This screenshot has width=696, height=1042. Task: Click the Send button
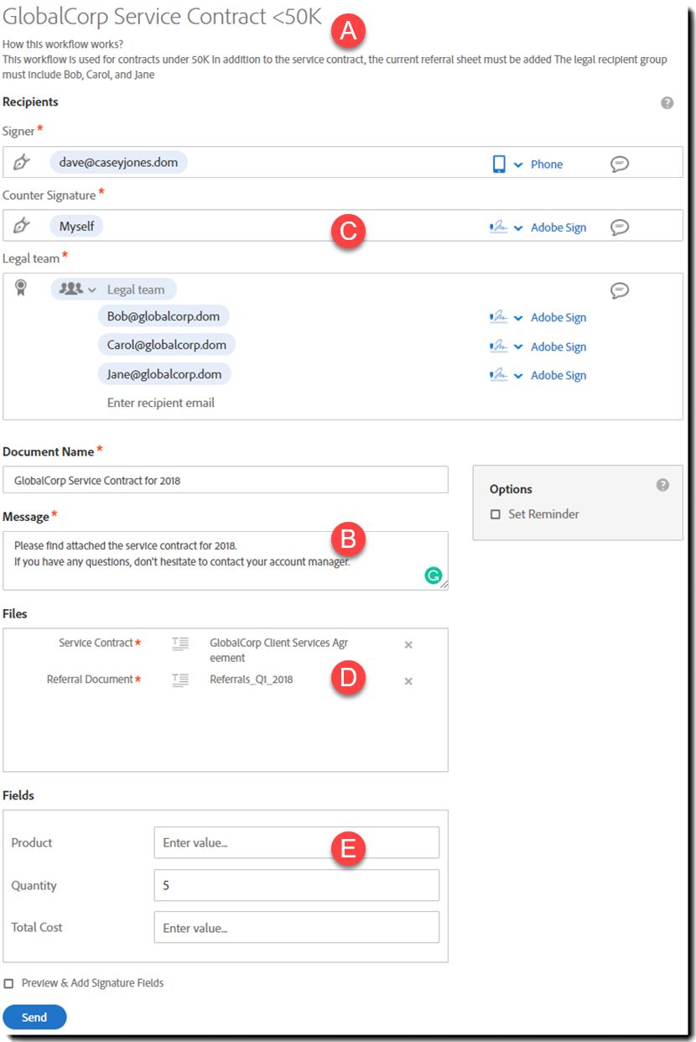[x=34, y=1017]
